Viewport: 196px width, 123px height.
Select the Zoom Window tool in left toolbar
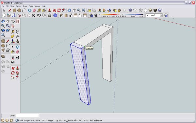pyautogui.click(x=8, y=26)
